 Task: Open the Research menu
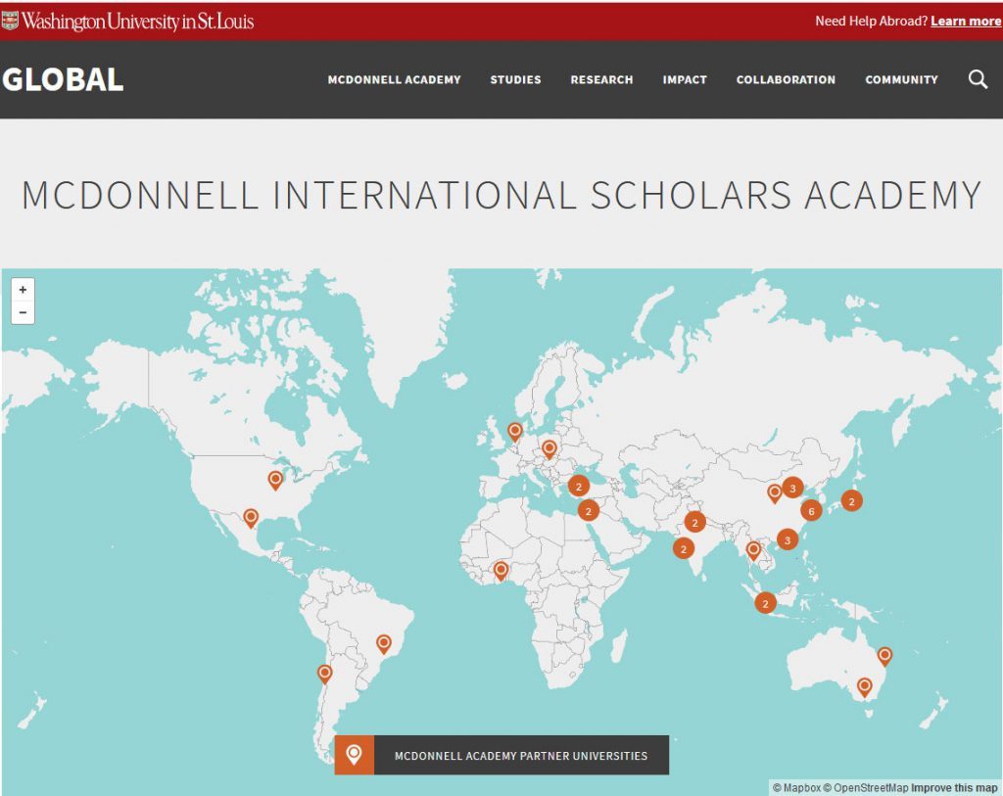tap(602, 80)
